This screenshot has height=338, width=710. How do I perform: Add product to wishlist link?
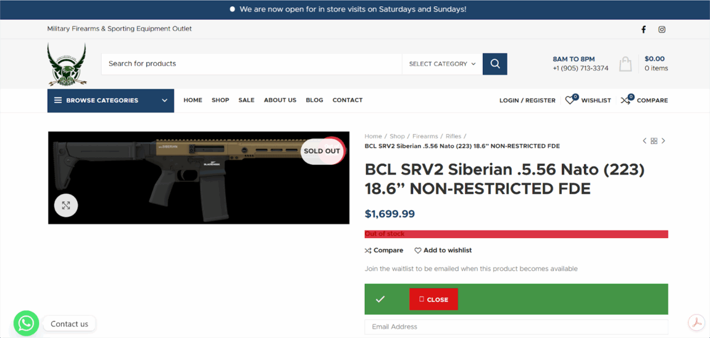point(443,250)
